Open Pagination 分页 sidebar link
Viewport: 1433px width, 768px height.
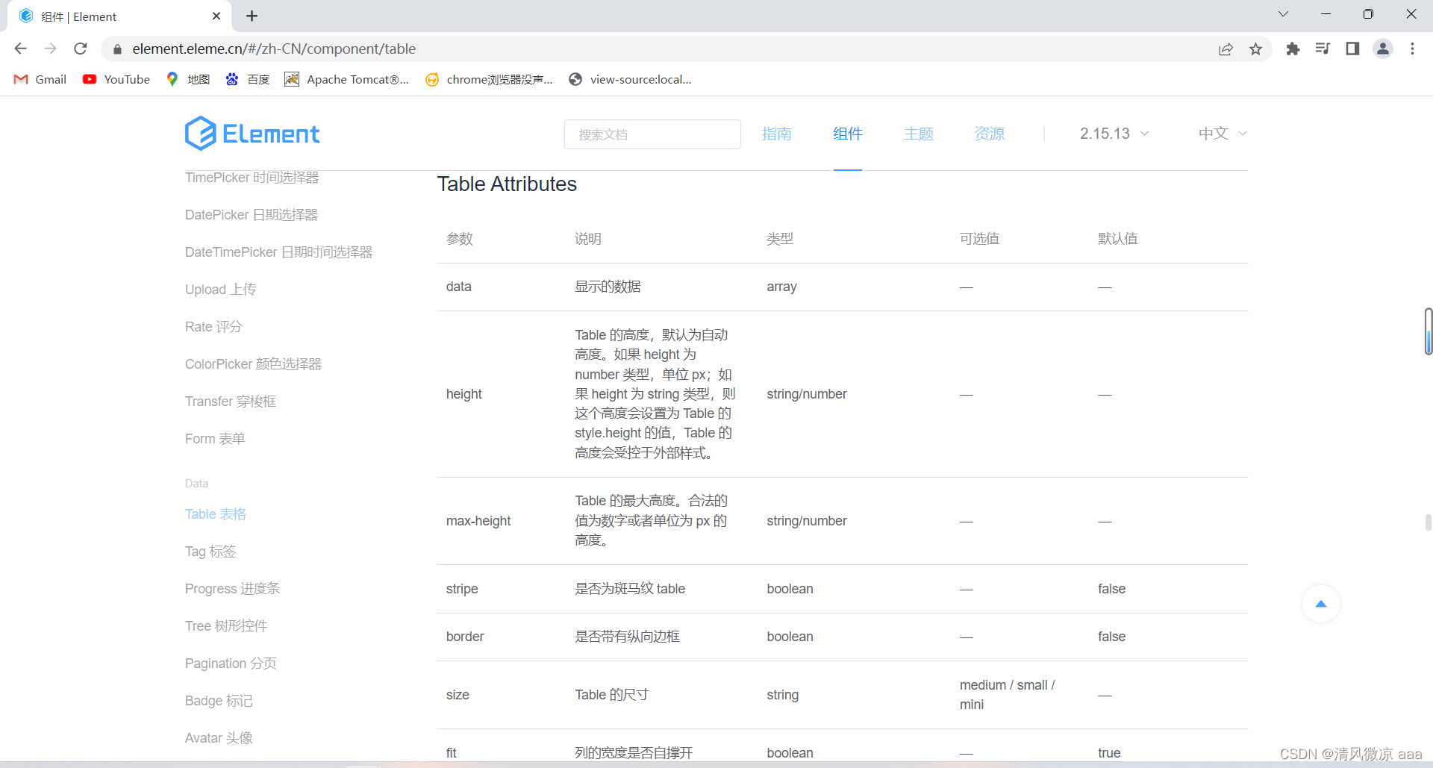(x=231, y=664)
